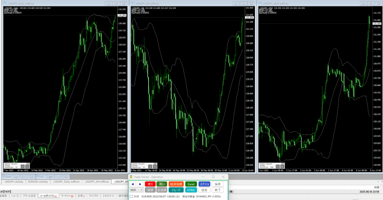Open the ニュース terminal tab

click(15, 196)
